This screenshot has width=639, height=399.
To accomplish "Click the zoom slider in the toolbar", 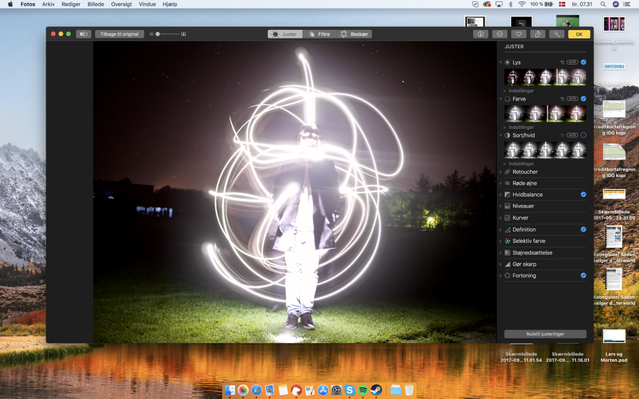I will click(167, 34).
